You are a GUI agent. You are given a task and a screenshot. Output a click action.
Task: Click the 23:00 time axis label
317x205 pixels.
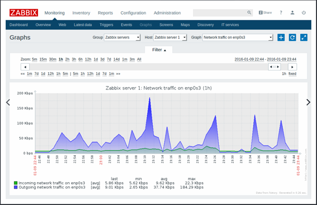(x=101, y=160)
